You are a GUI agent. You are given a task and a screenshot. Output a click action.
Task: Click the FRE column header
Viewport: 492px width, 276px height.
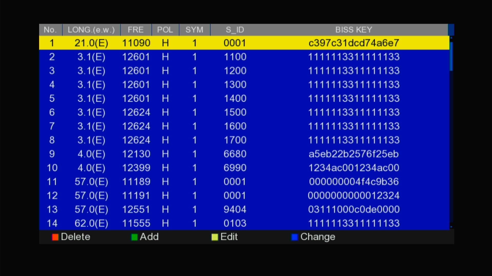coord(136,30)
